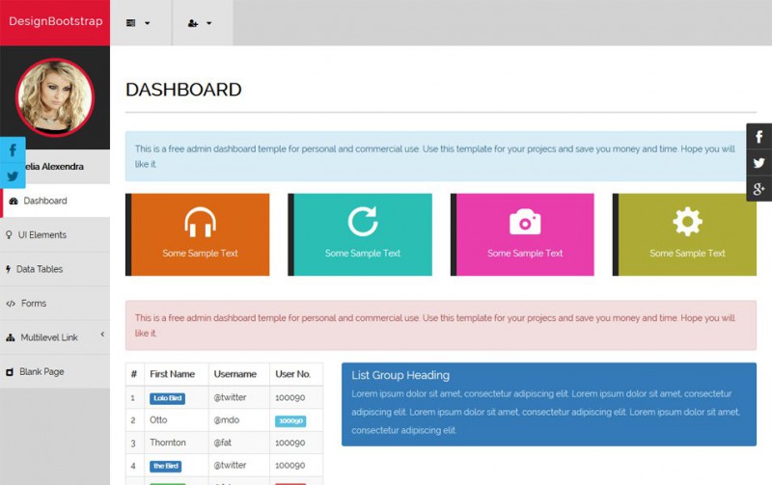The width and height of the screenshot is (772, 485).
Task: Open the Forms sidebar item
Action: click(x=33, y=303)
